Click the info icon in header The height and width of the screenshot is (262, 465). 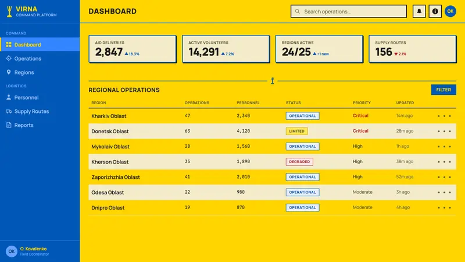pos(435,11)
